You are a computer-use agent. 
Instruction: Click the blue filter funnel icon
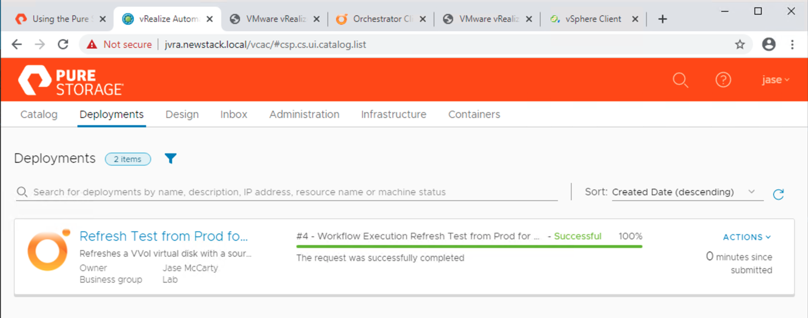pos(170,159)
